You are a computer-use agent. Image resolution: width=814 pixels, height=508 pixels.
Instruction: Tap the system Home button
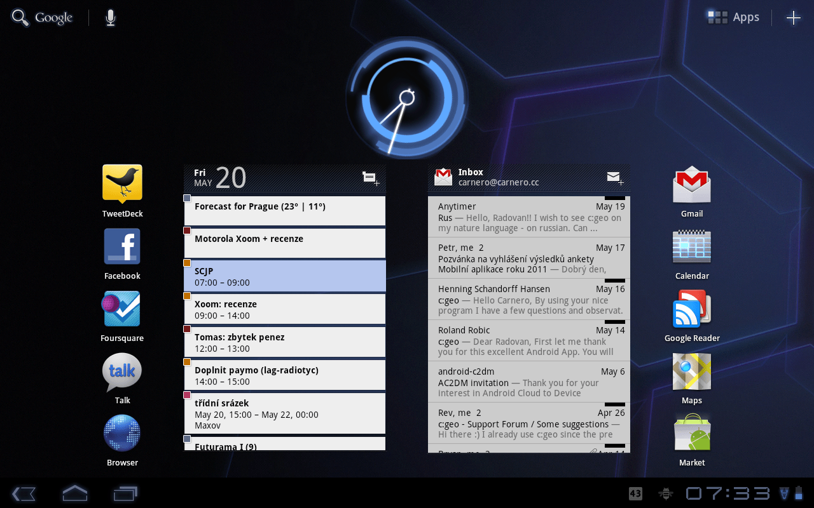(74, 493)
